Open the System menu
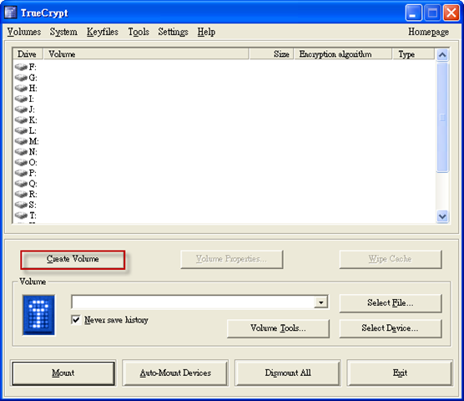 (63, 32)
